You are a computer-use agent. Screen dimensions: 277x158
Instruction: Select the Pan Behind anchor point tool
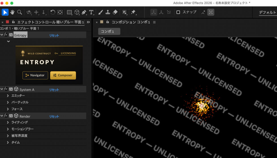[60, 12]
